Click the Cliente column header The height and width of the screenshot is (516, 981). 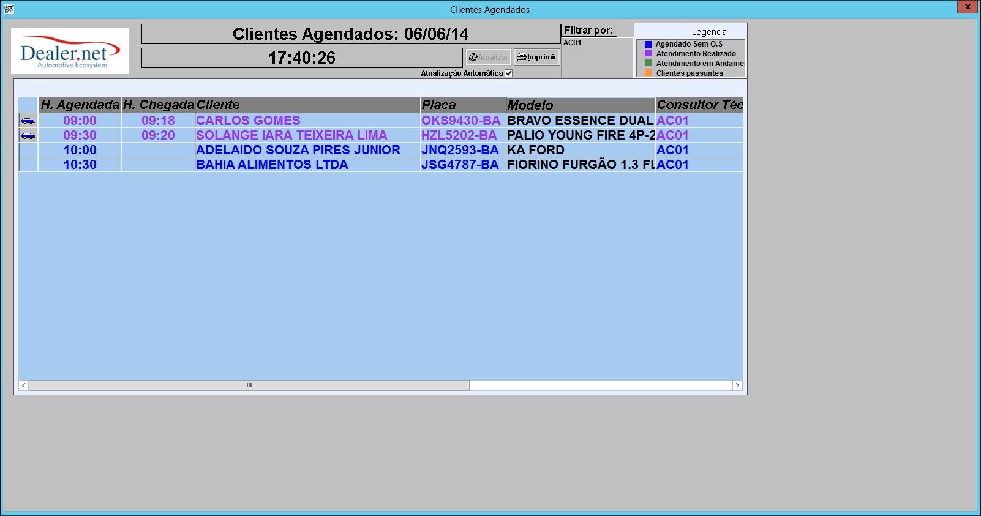(x=308, y=105)
